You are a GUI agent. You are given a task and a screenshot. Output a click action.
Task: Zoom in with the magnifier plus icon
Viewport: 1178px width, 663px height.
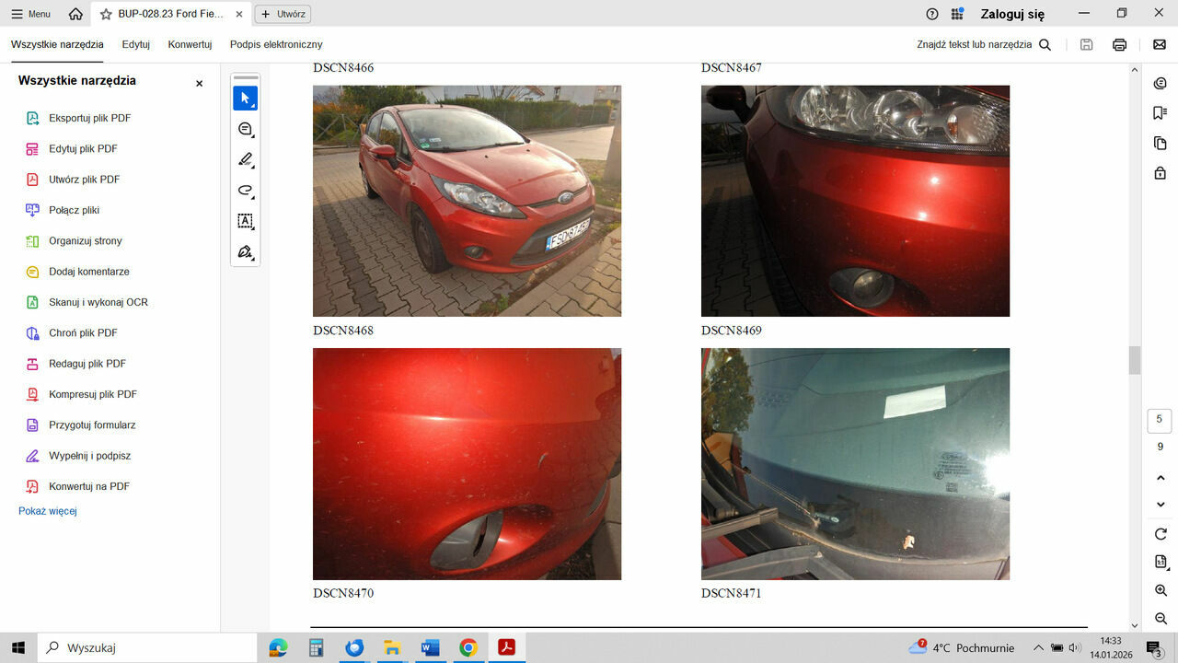[1160, 590]
